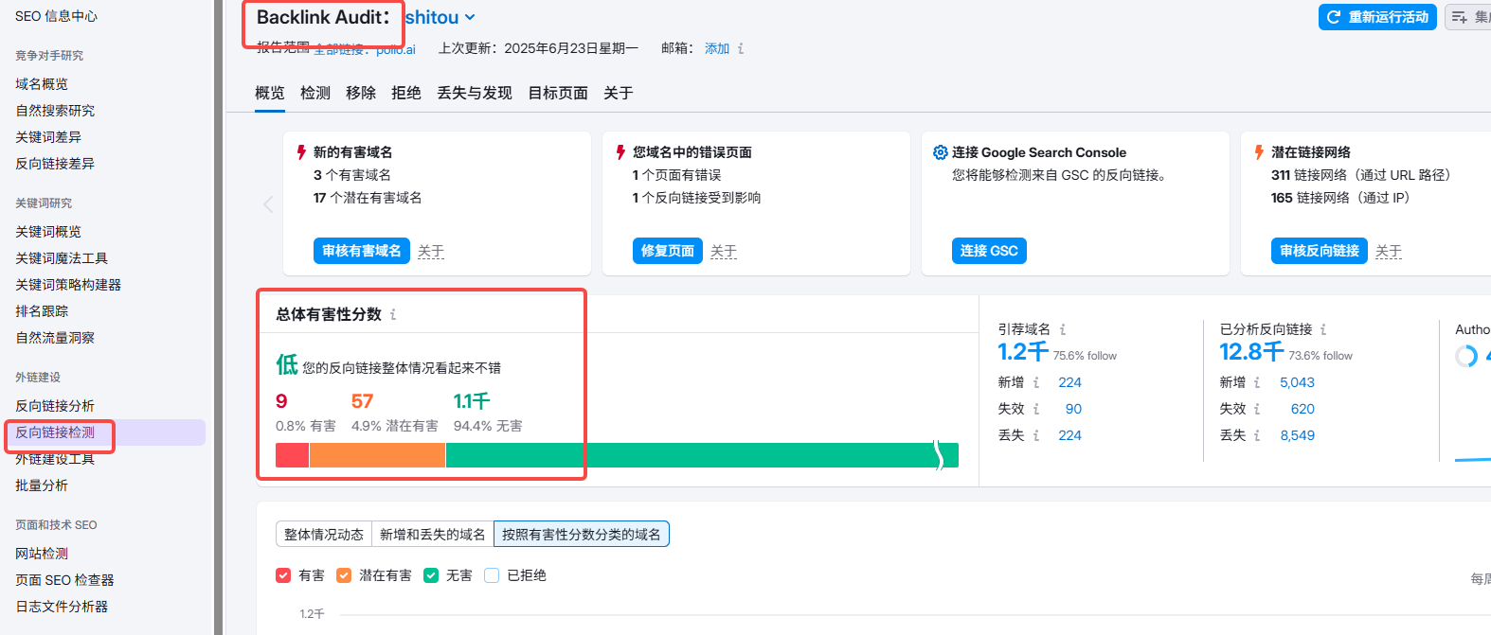The image size is (1491, 635).
Task: Click the orange segment of toxicity bar
Action: point(377,455)
